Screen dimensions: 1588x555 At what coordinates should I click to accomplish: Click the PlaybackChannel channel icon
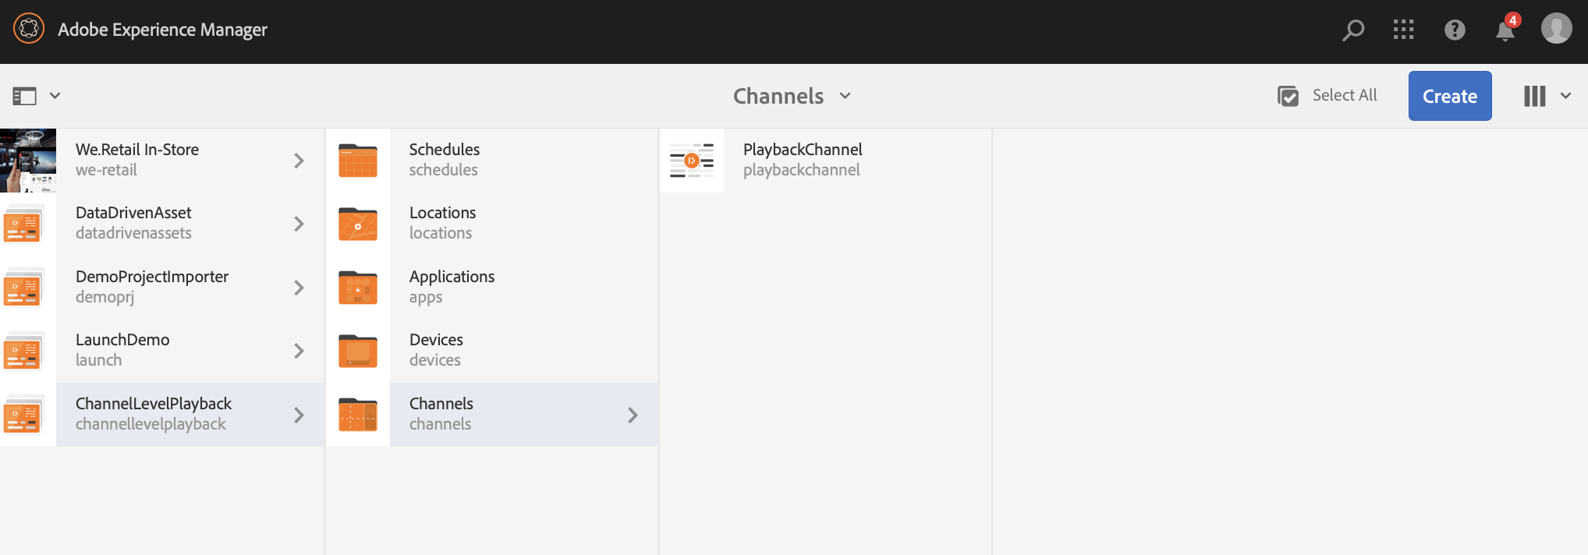click(x=692, y=161)
